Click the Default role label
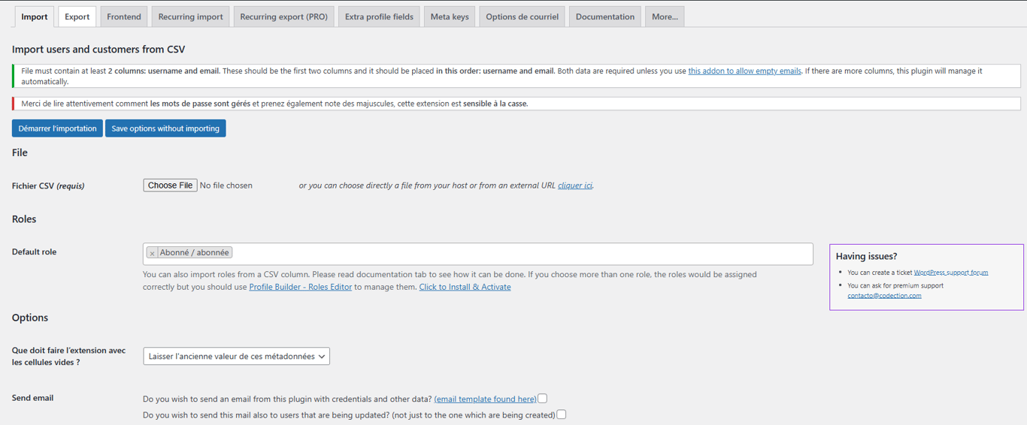1027x425 pixels. [34, 252]
